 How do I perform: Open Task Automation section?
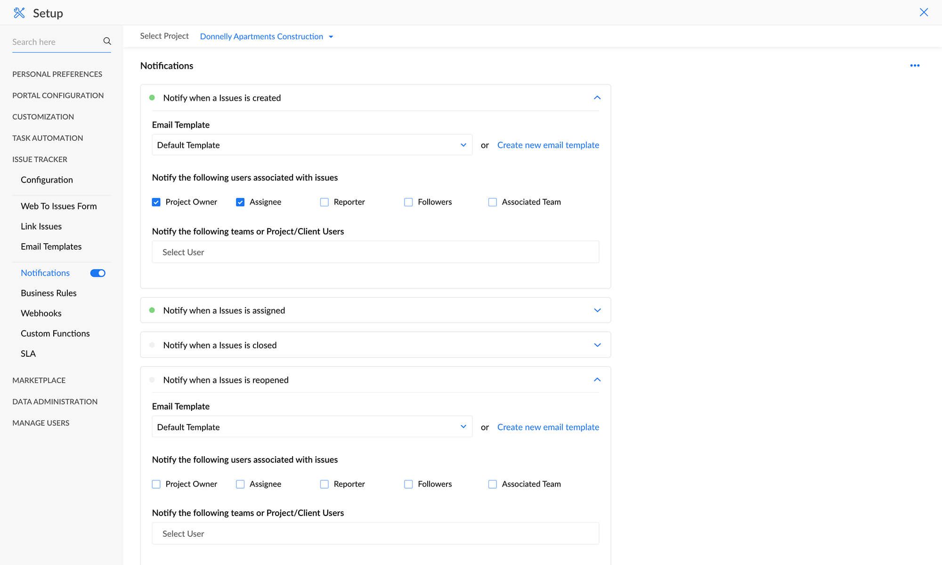(48, 138)
